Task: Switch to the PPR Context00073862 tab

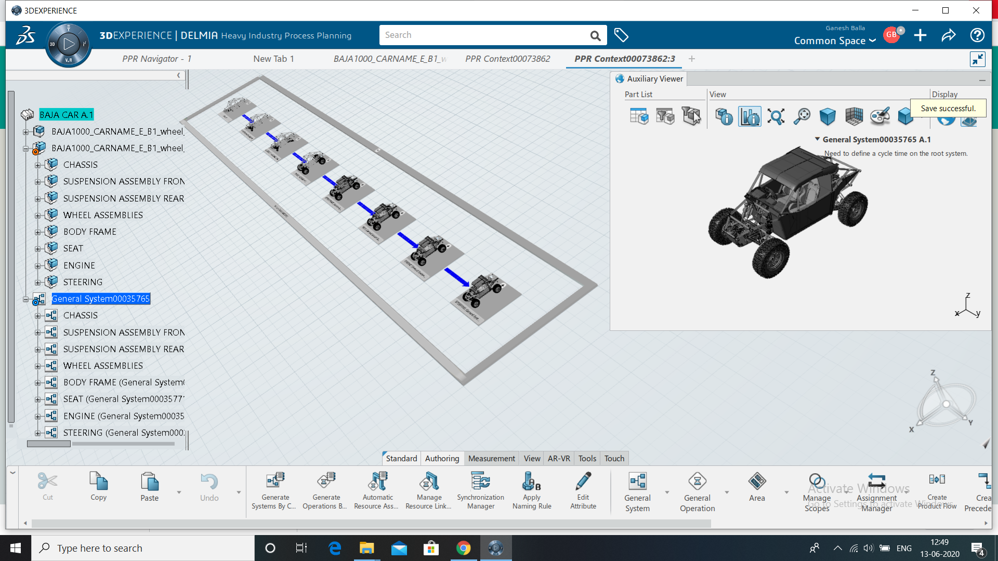Action: [507, 59]
